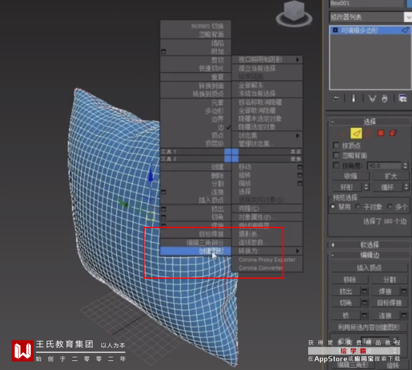Click the Box001 object name field
This screenshot has width=412, height=370.
[366, 3]
